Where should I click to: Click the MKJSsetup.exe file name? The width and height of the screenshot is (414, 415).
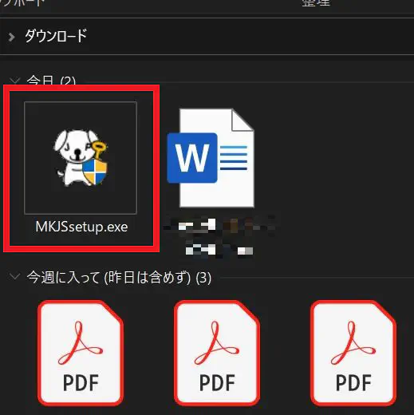click(x=81, y=227)
